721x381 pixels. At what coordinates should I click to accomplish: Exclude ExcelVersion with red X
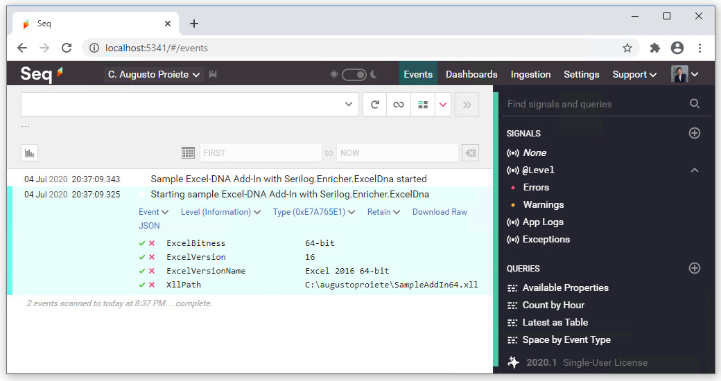[x=152, y=257]
